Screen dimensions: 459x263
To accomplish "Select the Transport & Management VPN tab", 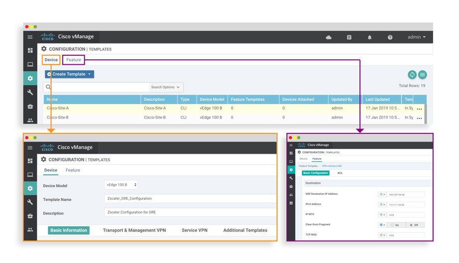I will tap(134, 230).
